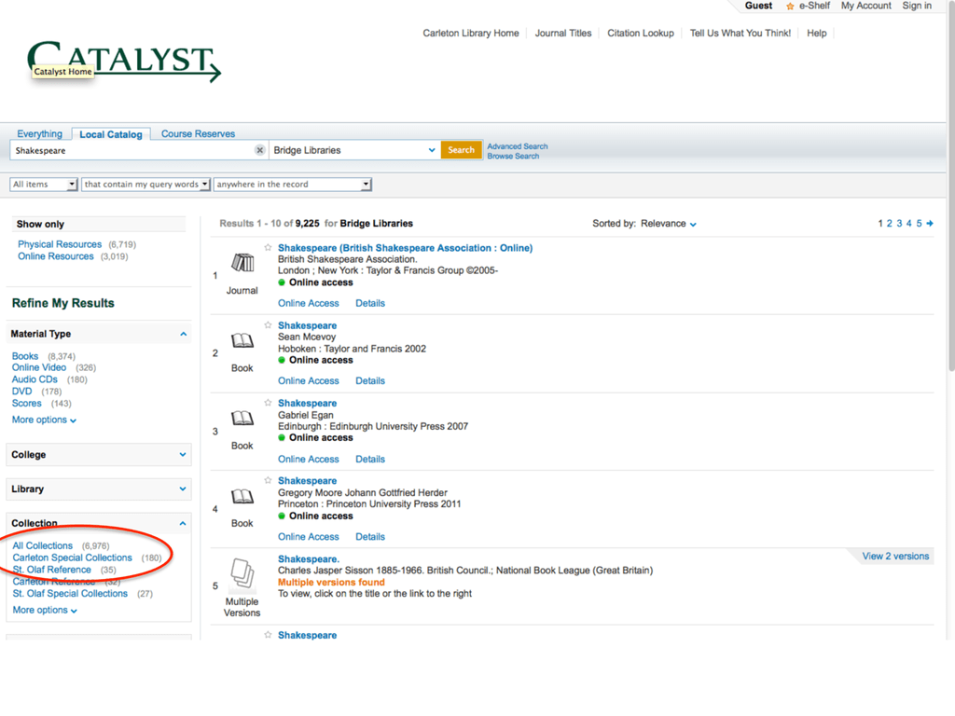Go to next results page arrow

(930, 224)
